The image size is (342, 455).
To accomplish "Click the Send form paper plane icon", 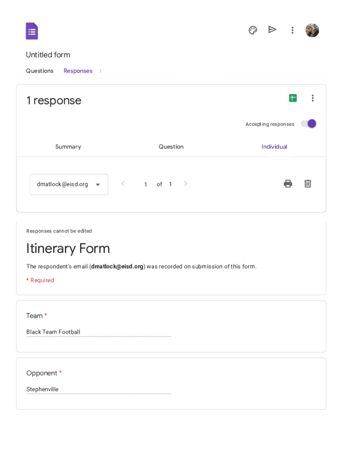I will [x=272, y=30].
